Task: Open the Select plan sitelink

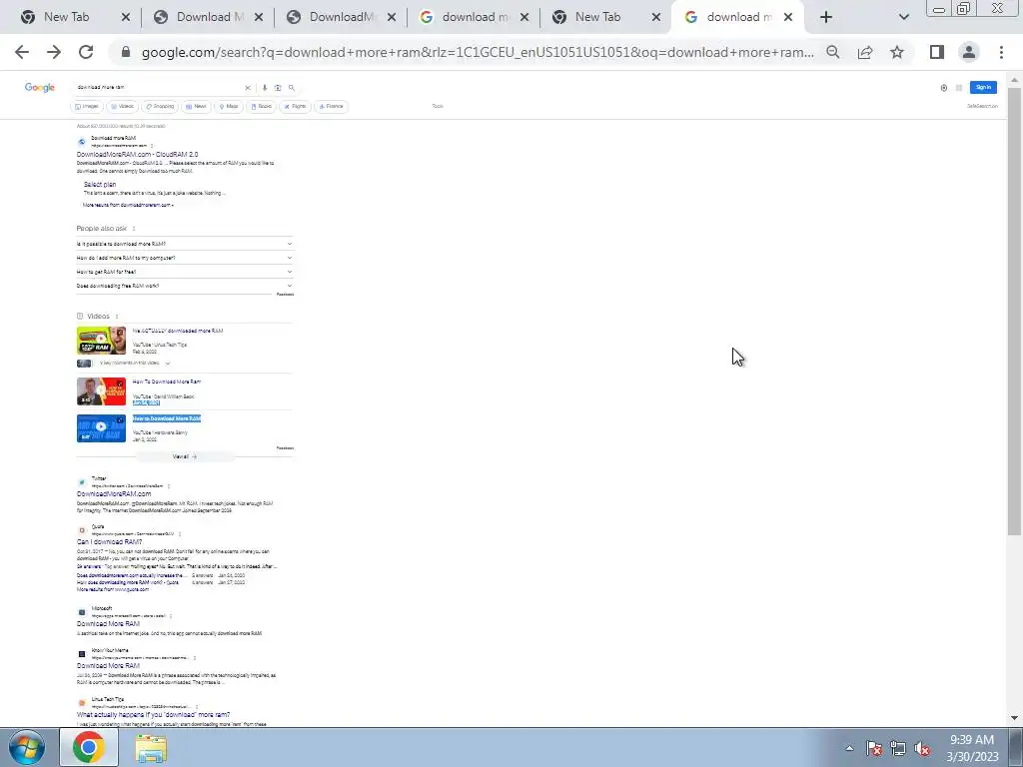Action: click(x=99, y=185)
